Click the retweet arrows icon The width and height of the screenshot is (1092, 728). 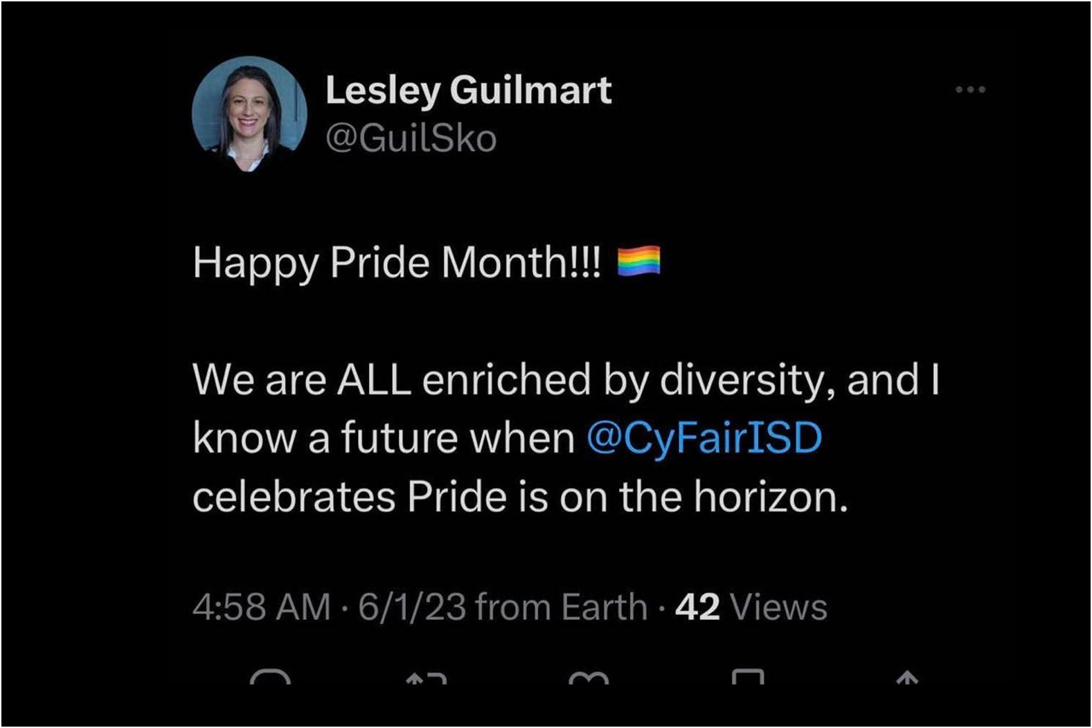(x=426, y=678)
